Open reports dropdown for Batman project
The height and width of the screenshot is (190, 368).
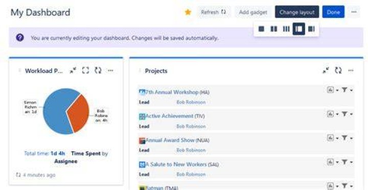[333, 186]
